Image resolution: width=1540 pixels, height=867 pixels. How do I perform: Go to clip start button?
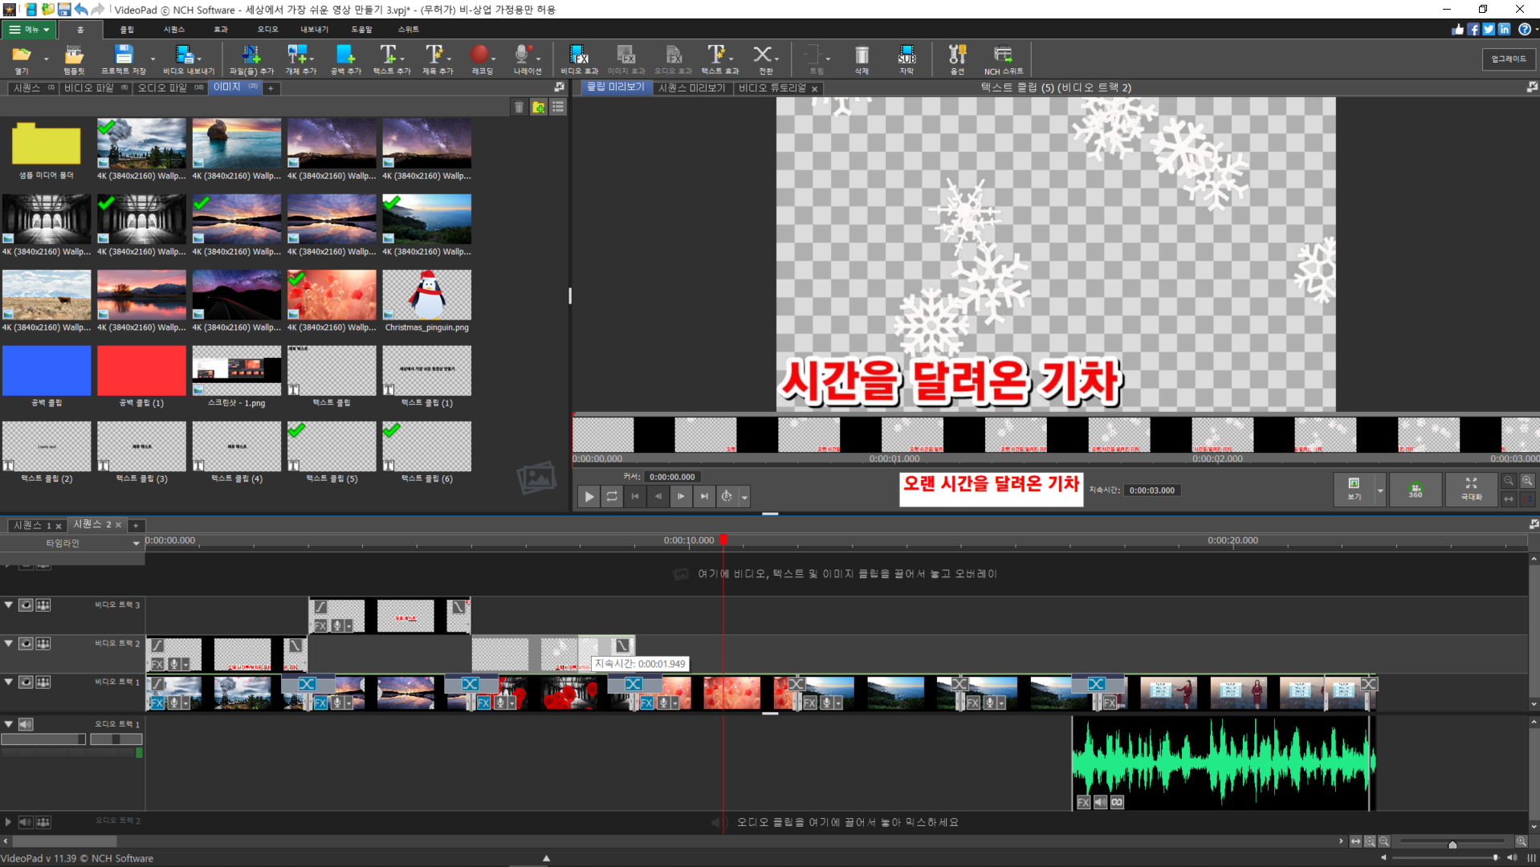pyautogui.click(x=635, y=496)
